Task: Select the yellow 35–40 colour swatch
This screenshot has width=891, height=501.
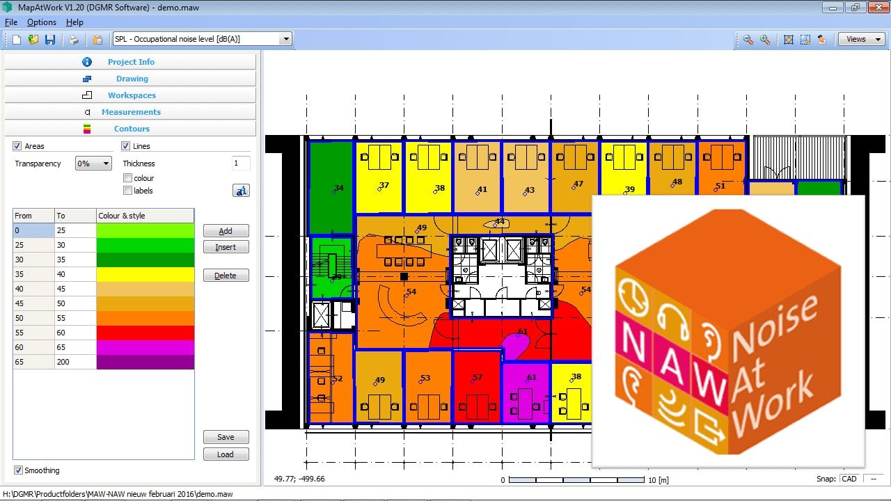Action: click(x=145, y=274)
